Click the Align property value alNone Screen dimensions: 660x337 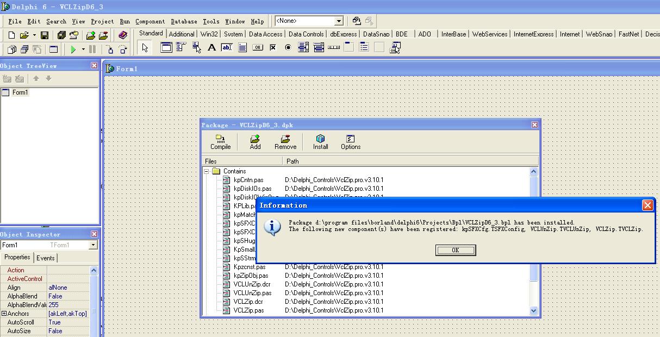click(x=58, y=288)
